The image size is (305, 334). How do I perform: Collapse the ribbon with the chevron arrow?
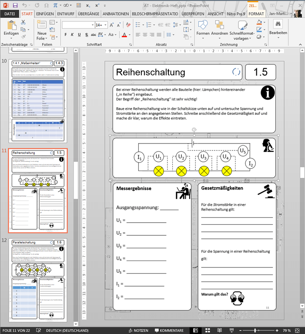coord(300,44)
